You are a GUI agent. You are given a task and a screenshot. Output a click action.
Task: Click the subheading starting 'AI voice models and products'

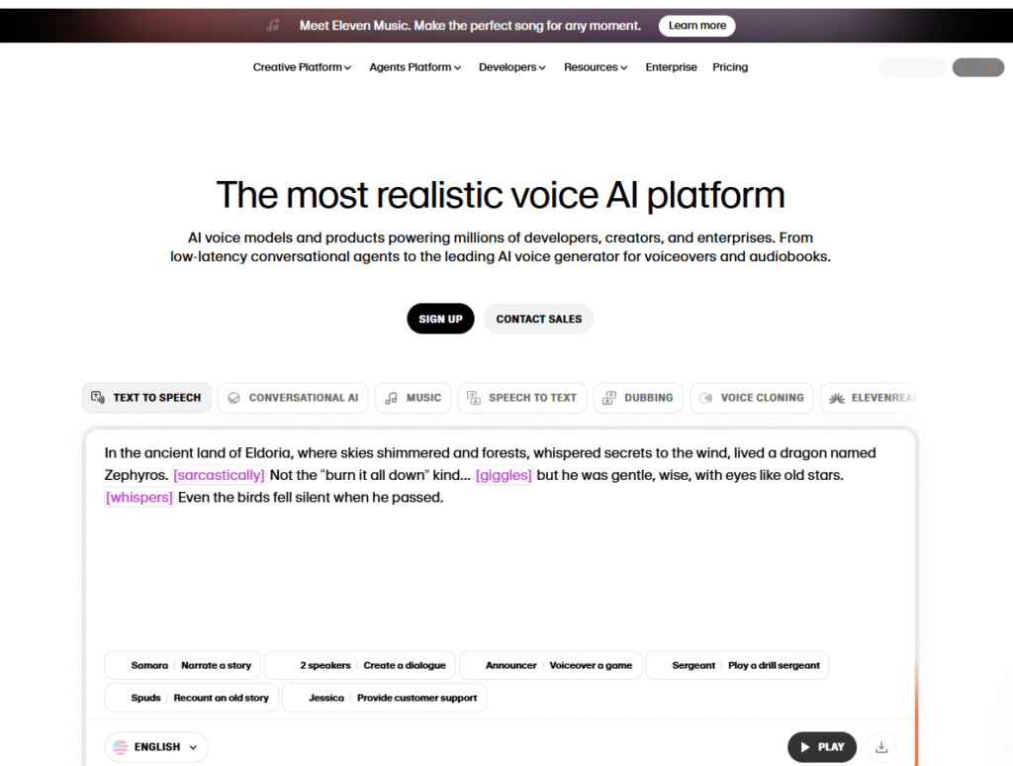pyautogui.click(x=501, y=247)
